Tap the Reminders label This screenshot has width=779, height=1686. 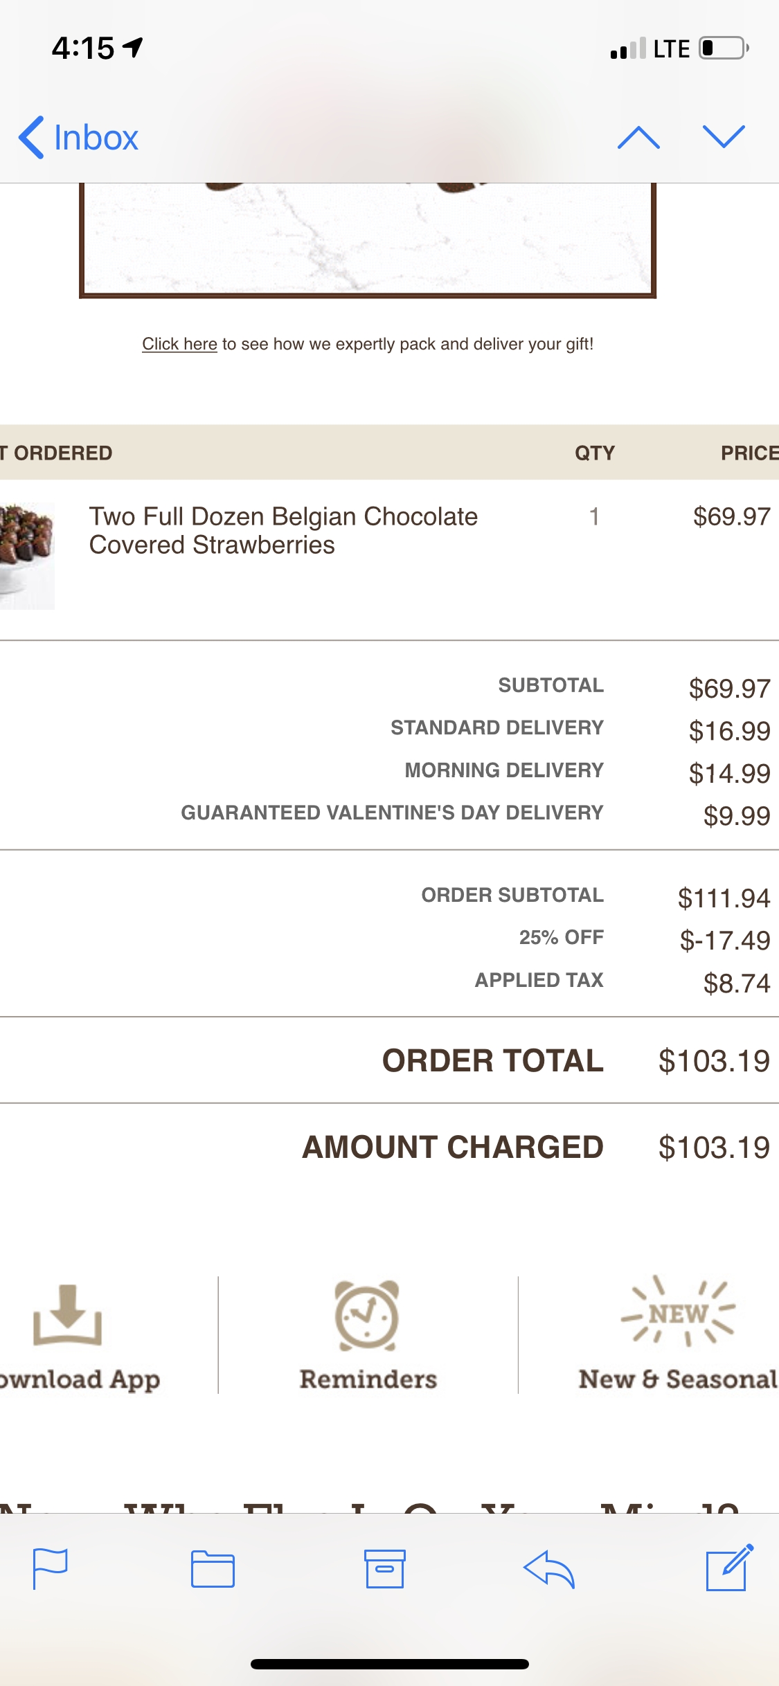tap(368, 1381)
